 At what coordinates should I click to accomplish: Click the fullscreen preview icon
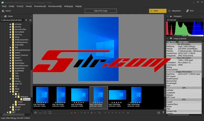(50, 112)
